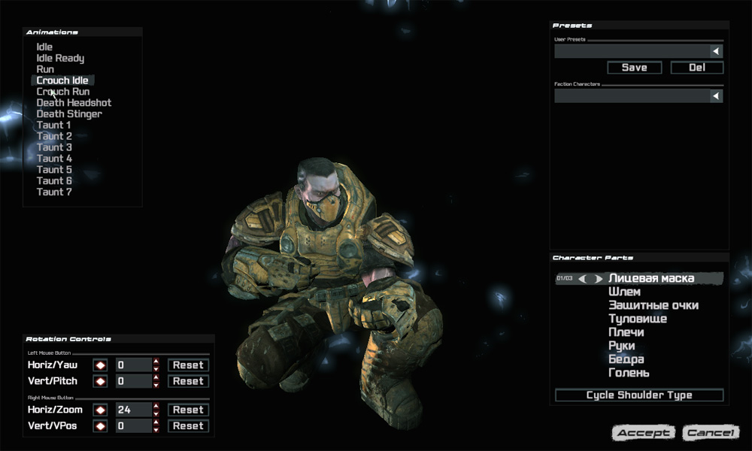Increase Horiz/Yaw value with up arrow
Image resolution: width=752 pixels, height=451 pixels.
click(x=156, y=362)
